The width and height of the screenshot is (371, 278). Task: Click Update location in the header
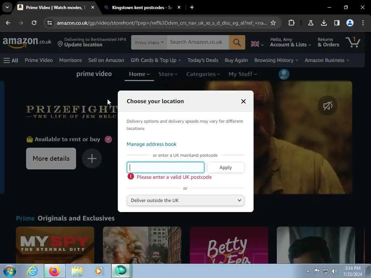point(83,45)
